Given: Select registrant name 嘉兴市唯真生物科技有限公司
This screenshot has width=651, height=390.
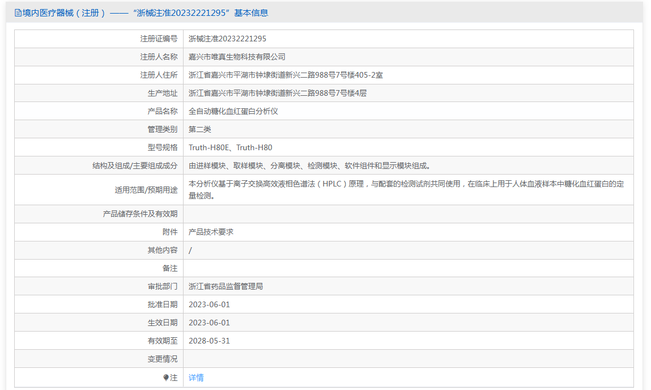Looking at the screenshot, I should click(237, 57).
